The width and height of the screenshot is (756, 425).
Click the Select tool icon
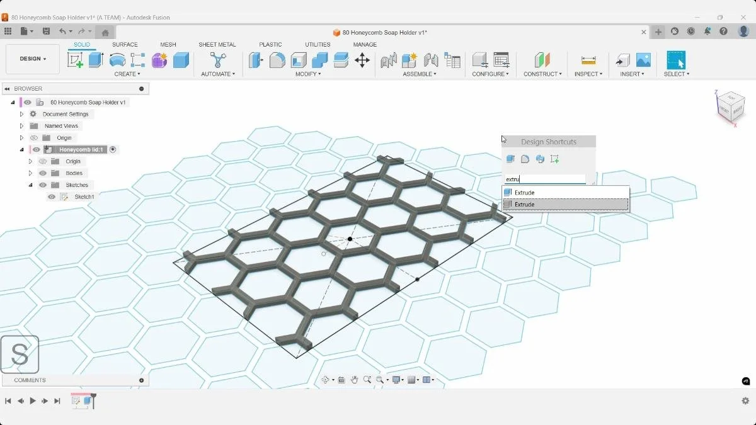coord(676,60)
